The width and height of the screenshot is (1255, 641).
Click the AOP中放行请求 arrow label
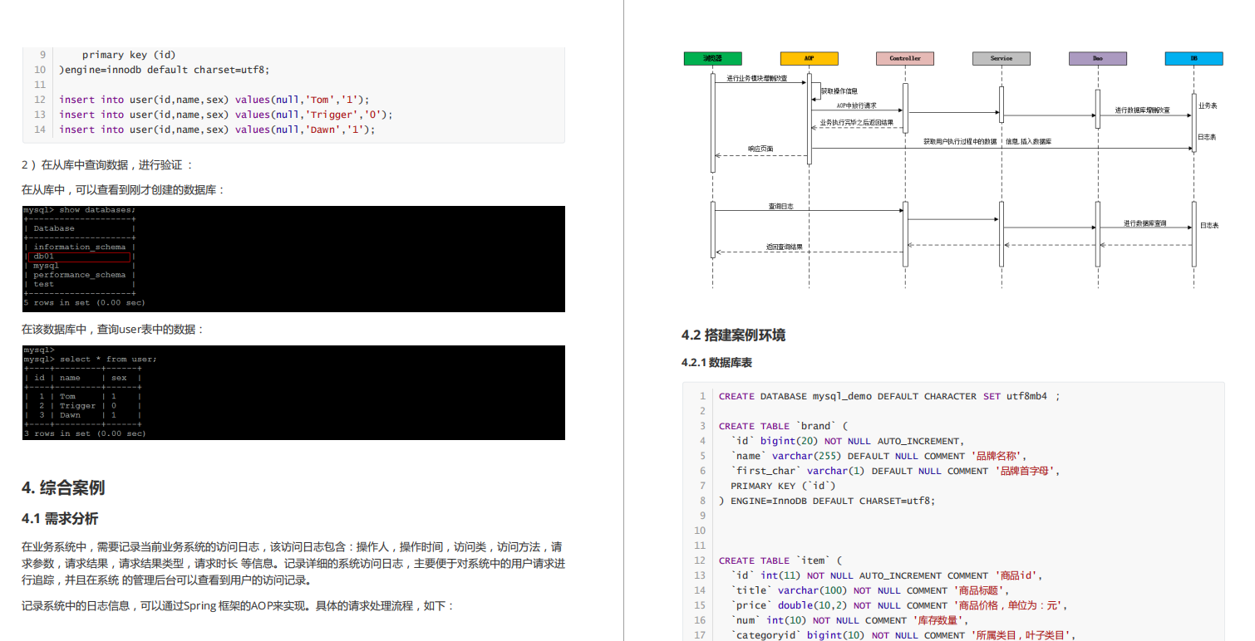pos(856,106)
